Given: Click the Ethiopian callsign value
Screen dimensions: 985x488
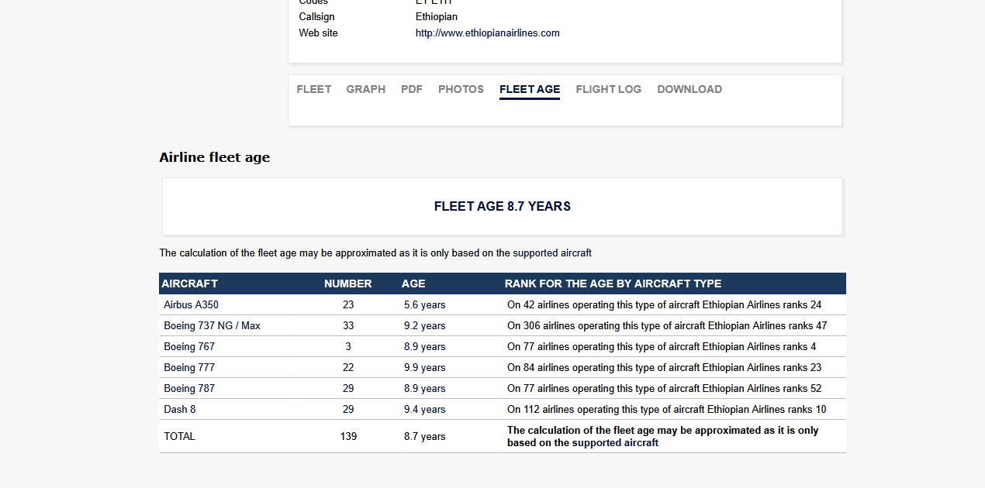Looking at the screenshot, I should coord(437,17).
